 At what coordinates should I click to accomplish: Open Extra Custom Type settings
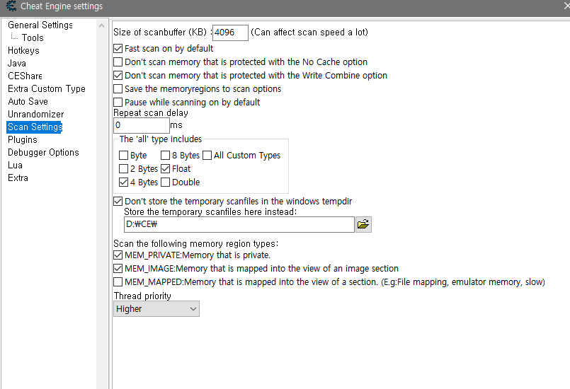pos(47,88)
